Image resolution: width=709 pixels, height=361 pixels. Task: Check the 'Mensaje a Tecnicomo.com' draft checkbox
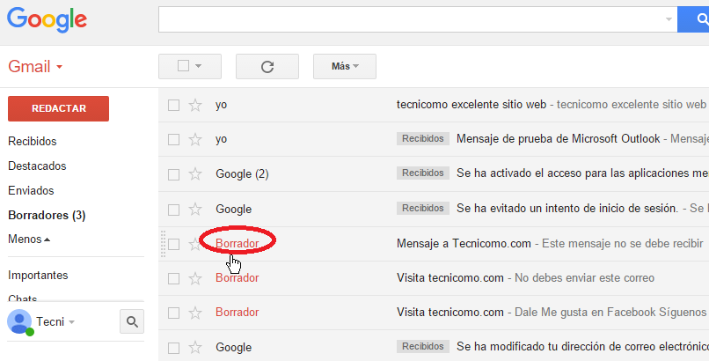click(173, 244)
